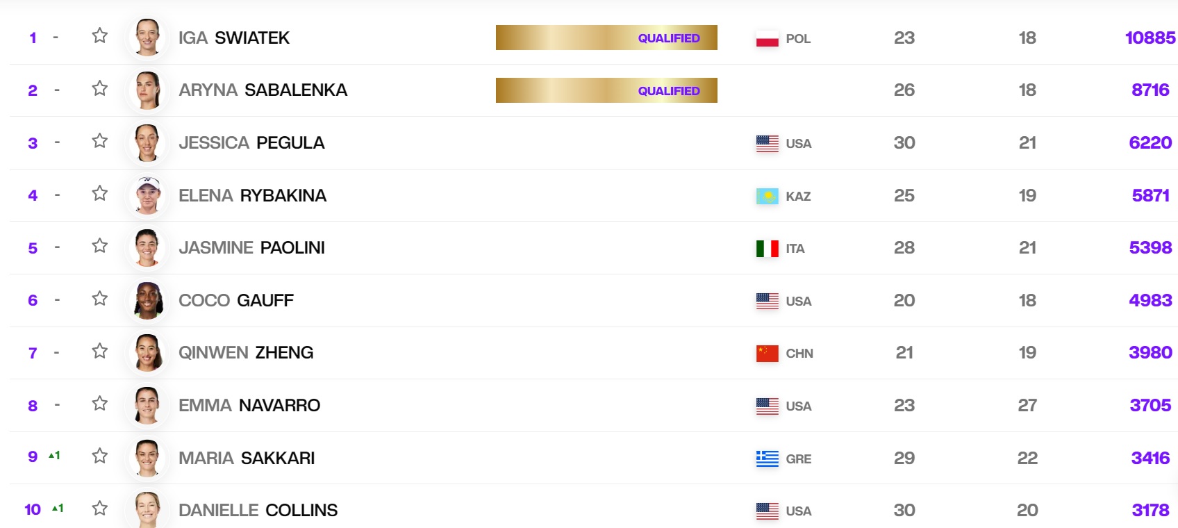Image resolution: width=1178 pixels, height=528 pixels.
Task: Click the Italy flag beside ITA
Action: point(767,249)
